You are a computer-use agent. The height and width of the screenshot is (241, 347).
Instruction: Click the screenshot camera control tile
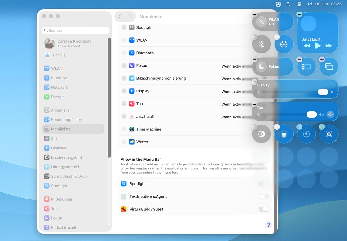click(329, 134)
